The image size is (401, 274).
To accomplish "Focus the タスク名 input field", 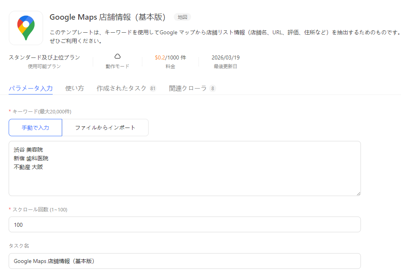I will tap(184, 261).
